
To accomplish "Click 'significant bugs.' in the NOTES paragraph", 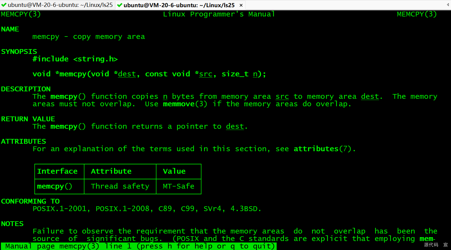I will (125, 239).
